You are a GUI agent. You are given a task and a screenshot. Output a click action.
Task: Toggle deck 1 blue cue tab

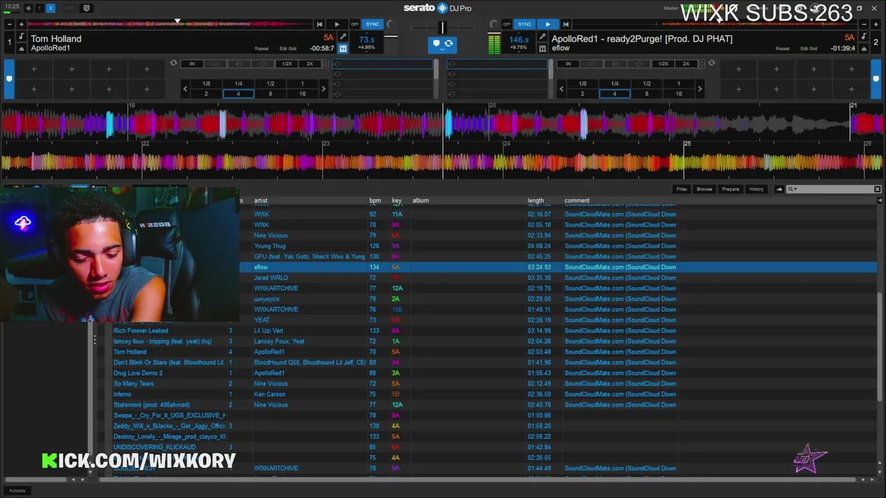click(x=9, y=79)
